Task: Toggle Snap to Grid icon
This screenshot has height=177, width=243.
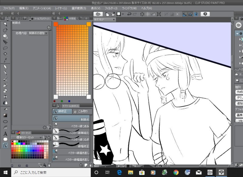Action: pyautogui.click(x=196, y=14)
